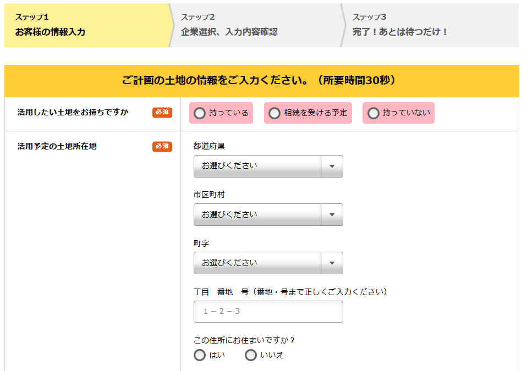Click the 活用したい土地をお持ちですか label

[x=73, y=113]
